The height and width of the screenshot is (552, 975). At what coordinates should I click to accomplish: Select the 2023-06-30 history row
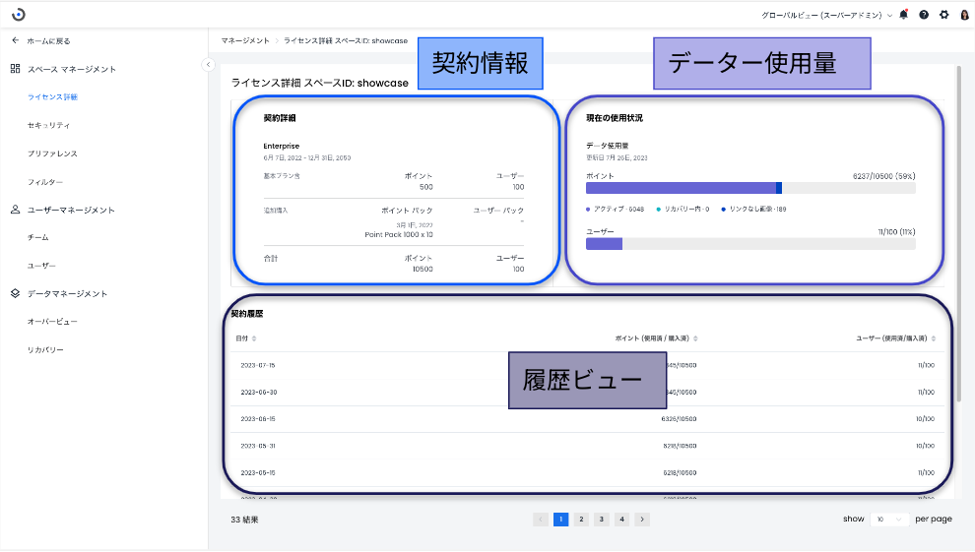(x=588, y=392)
